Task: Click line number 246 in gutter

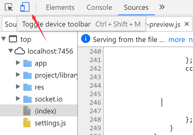Action: coord(95,102)
